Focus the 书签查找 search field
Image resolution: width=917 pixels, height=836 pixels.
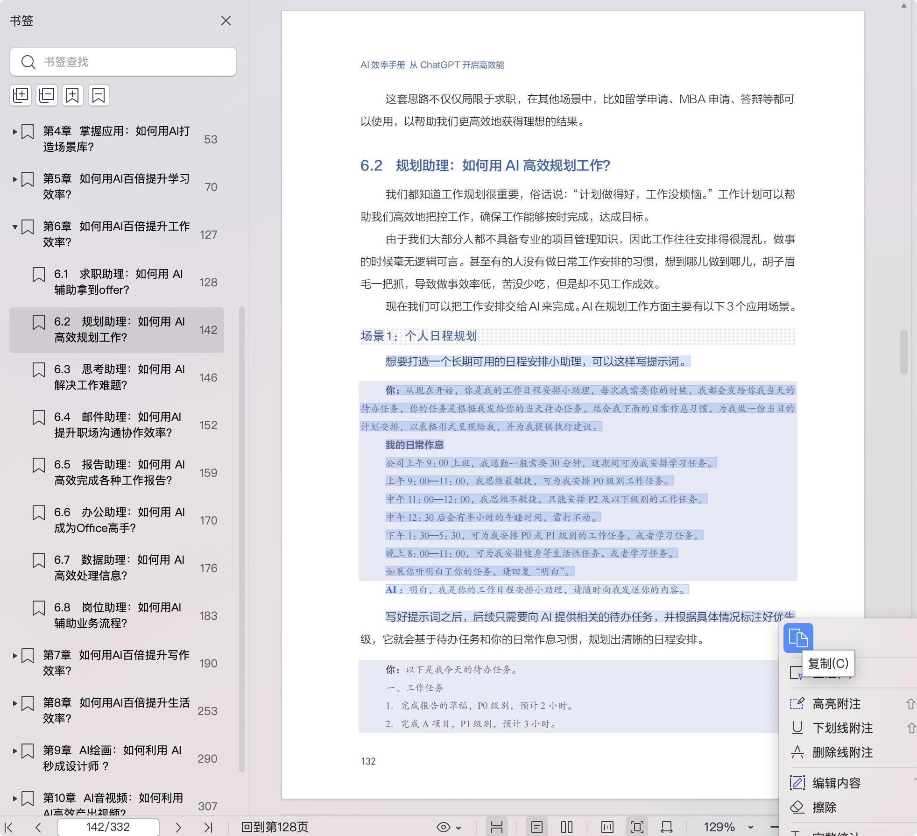(x=123, y=62)
